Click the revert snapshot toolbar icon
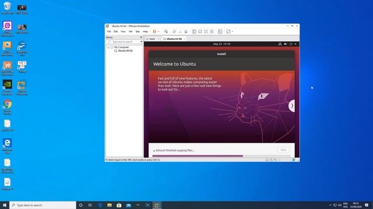This screenshot has width=373, height=209. [x=180, y=31]
